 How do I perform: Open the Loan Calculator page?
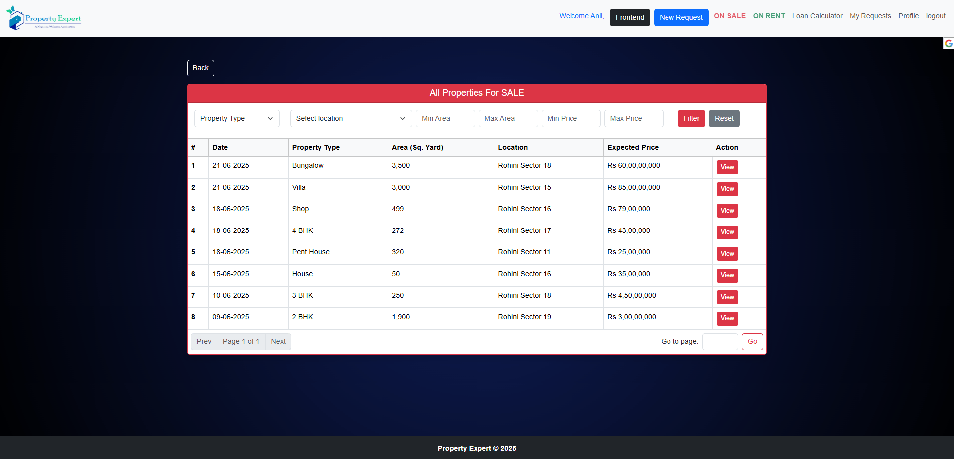(817, 16)
